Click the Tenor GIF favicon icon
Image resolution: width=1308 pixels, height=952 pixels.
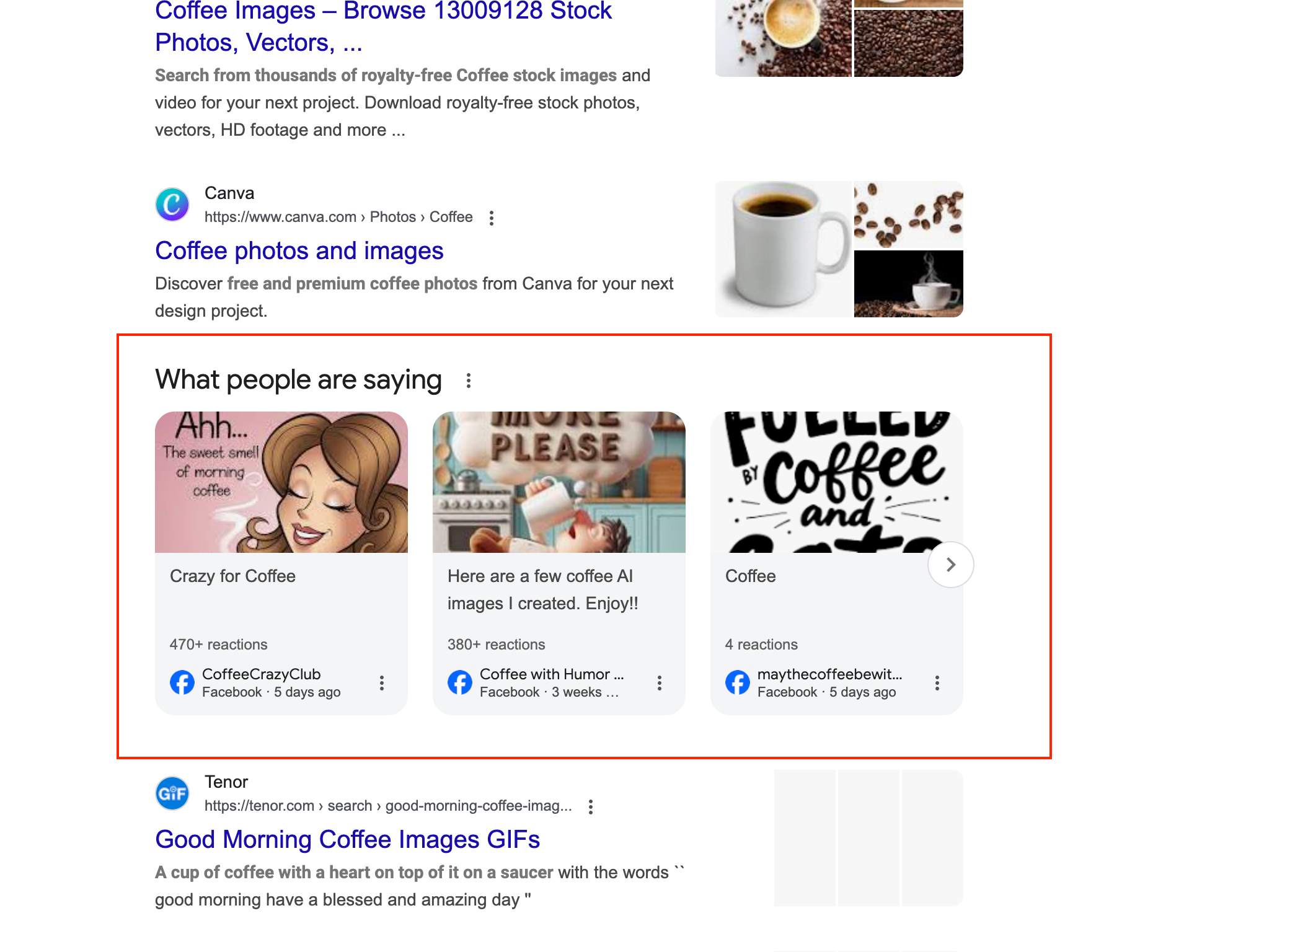(x=172, y=793)
